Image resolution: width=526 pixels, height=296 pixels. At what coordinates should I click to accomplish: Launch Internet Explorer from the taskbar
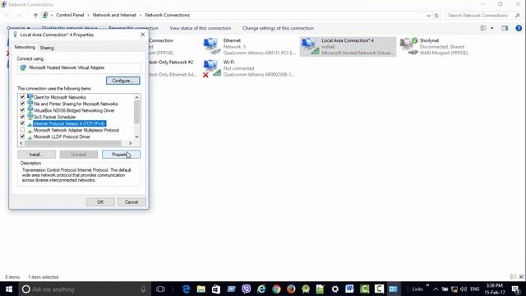tap(261, 289)
